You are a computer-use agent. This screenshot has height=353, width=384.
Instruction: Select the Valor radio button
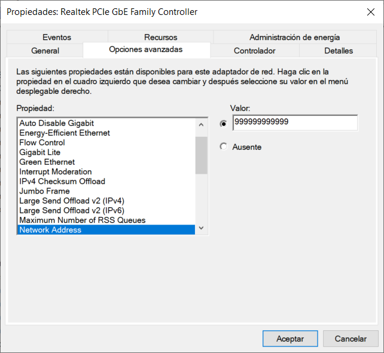point(224,124)
